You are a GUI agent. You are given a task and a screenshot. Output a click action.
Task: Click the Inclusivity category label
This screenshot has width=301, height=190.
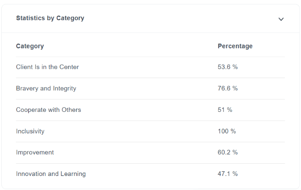(x=30, y=131)
